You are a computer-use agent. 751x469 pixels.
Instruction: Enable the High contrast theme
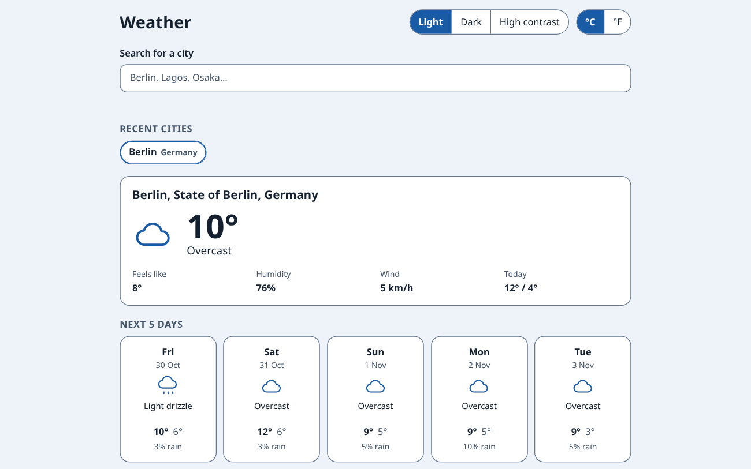point(530,22)
